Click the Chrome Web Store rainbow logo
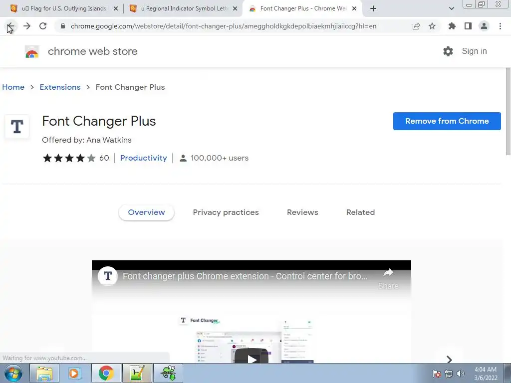This screenshot has width=511, height=383. coord(32,51)
